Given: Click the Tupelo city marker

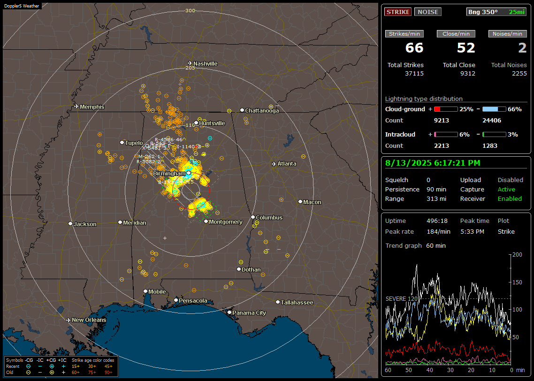Looking at the screenshot, I should 122,142.
